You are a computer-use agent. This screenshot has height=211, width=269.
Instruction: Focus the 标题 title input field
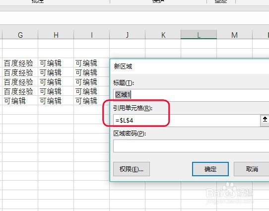click(191, 95)
